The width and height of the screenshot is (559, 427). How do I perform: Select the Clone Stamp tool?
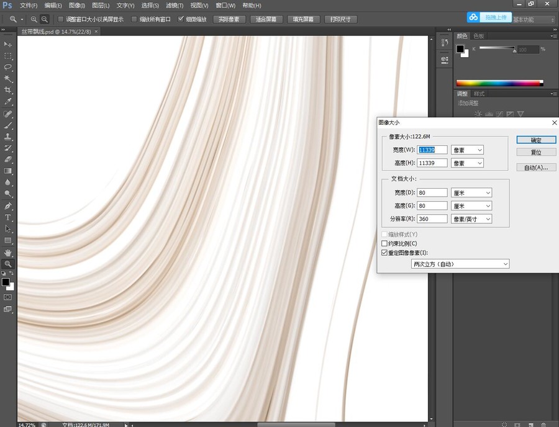tap(7, 137)
